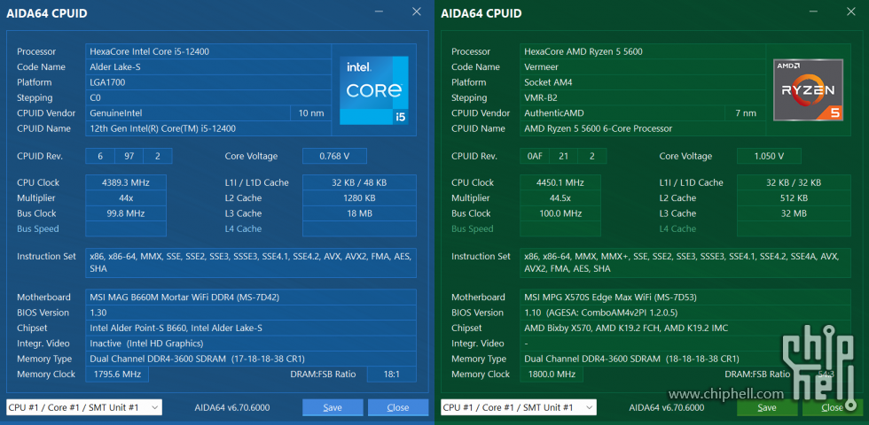
Task: Select the HexaCore Intel Core i5-12400 field
Action: pos(208,51)
